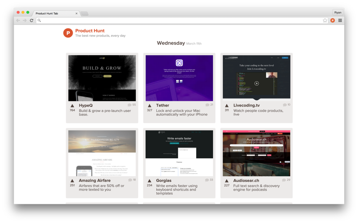This screenshot has width=358, height=223.
Task: Upvote Gorgias with the triangle arrow
Action: (x=149, y=181)
